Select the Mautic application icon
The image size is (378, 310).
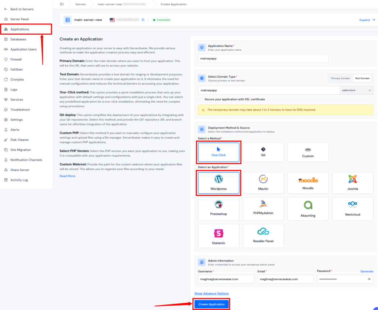pos(263,180)
